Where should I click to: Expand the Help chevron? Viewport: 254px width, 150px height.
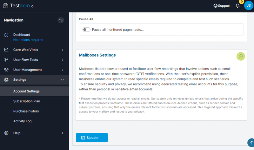[x=63, y=133]
